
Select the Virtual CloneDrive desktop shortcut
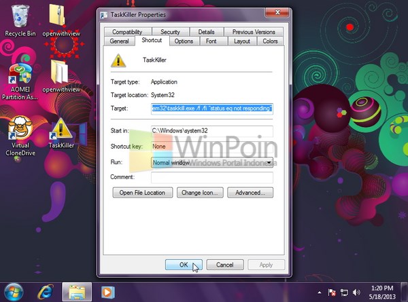(20, 136)
